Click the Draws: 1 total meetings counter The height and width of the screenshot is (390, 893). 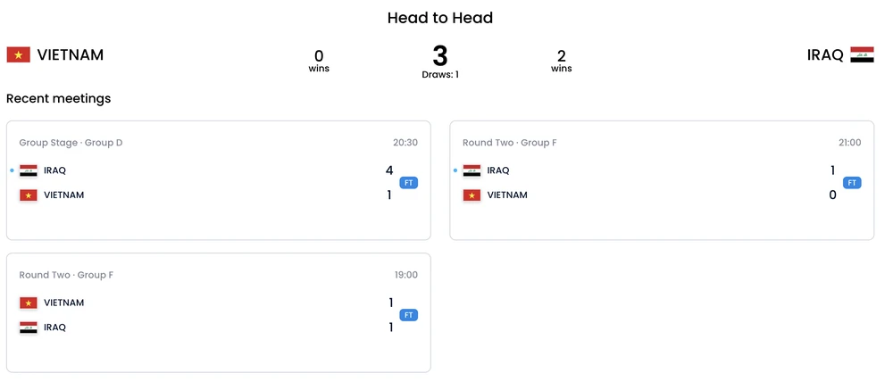pyautogui.click(x=440, y=75)
